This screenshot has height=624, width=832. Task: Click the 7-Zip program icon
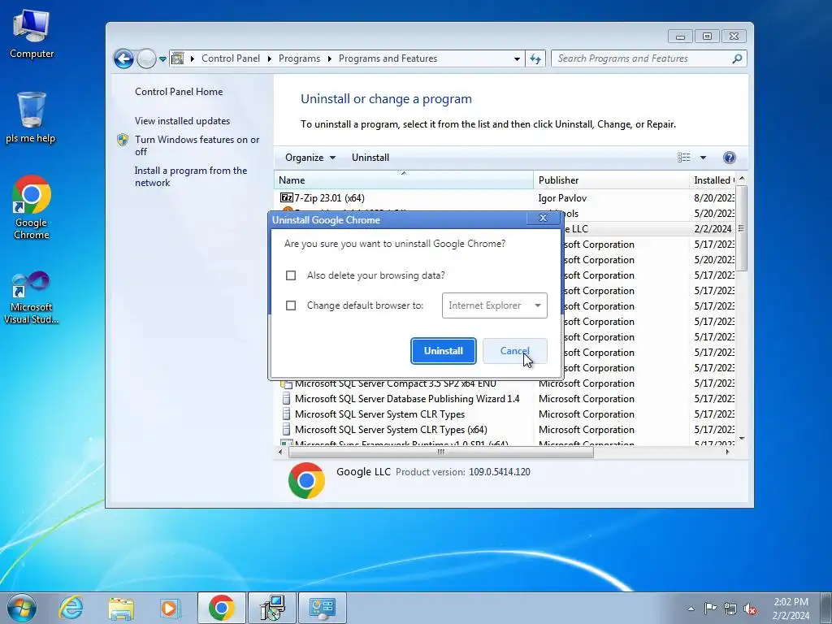point(287,198)
